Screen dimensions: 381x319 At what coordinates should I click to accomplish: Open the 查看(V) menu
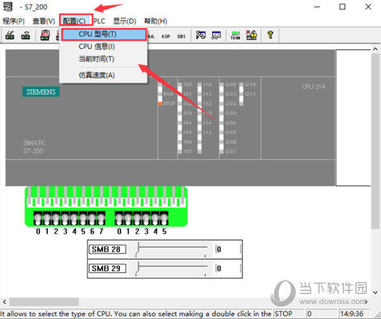pos(44,21)
